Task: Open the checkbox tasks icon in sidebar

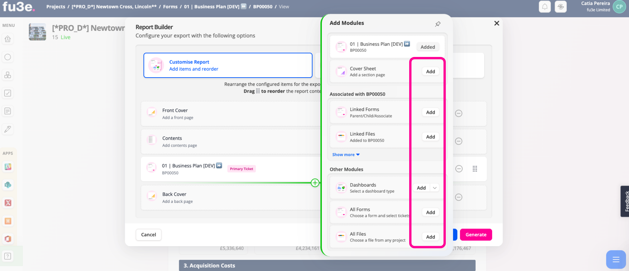Action: 8,93
